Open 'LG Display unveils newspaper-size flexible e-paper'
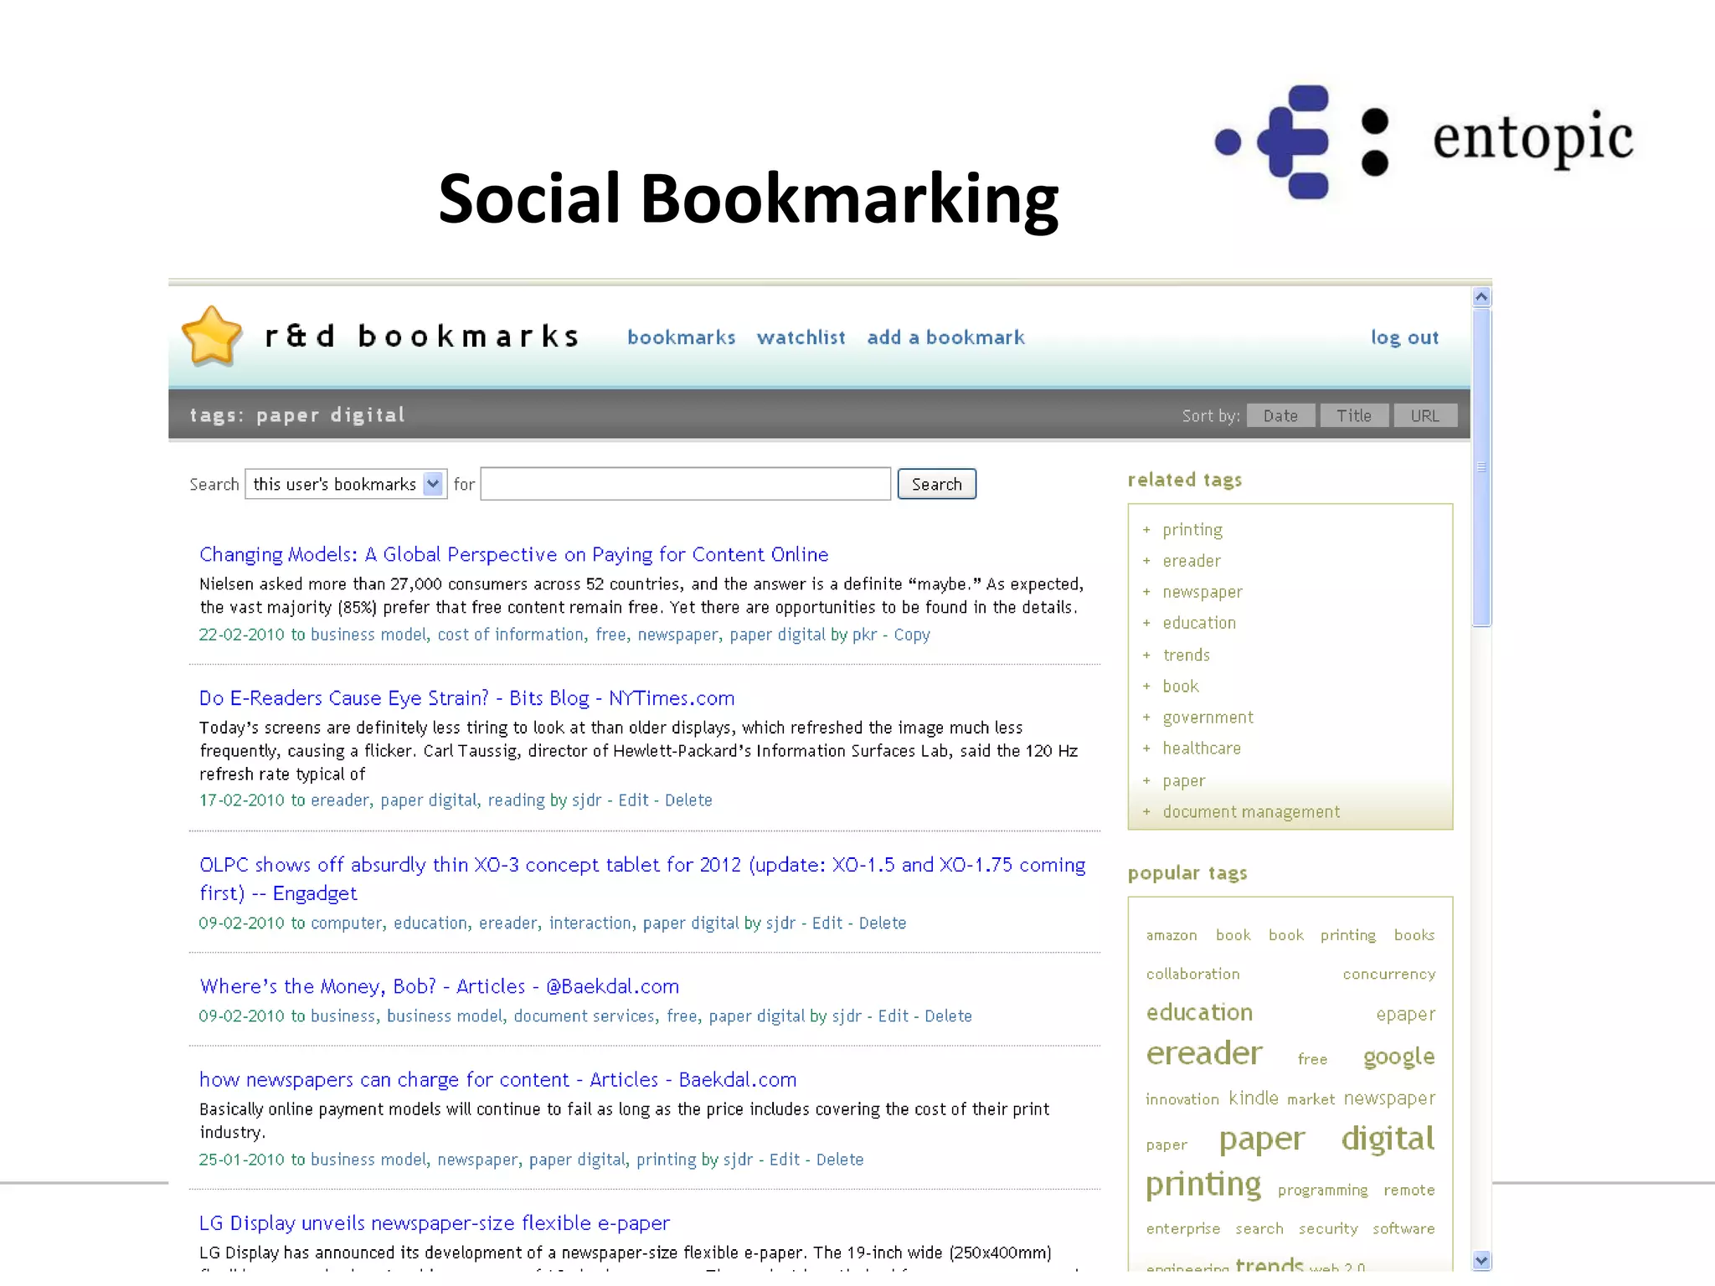 point(434,1223)
